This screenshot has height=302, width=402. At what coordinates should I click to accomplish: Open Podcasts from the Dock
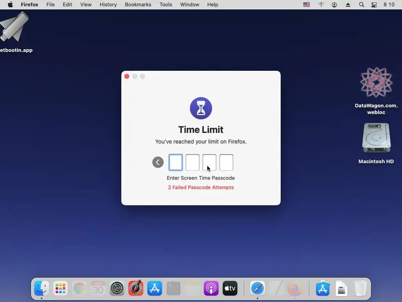211,288
